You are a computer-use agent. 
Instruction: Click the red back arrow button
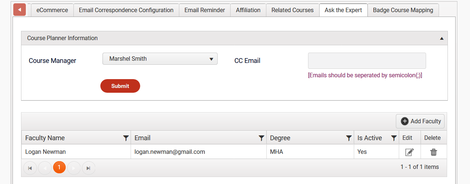click(x=20, y=10)
